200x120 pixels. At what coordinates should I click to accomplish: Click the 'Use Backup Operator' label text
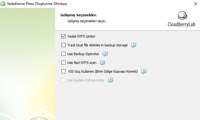(x=83, y=54)
